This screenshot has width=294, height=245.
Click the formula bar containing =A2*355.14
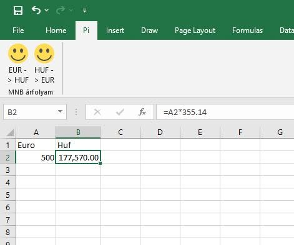[225, 112]
